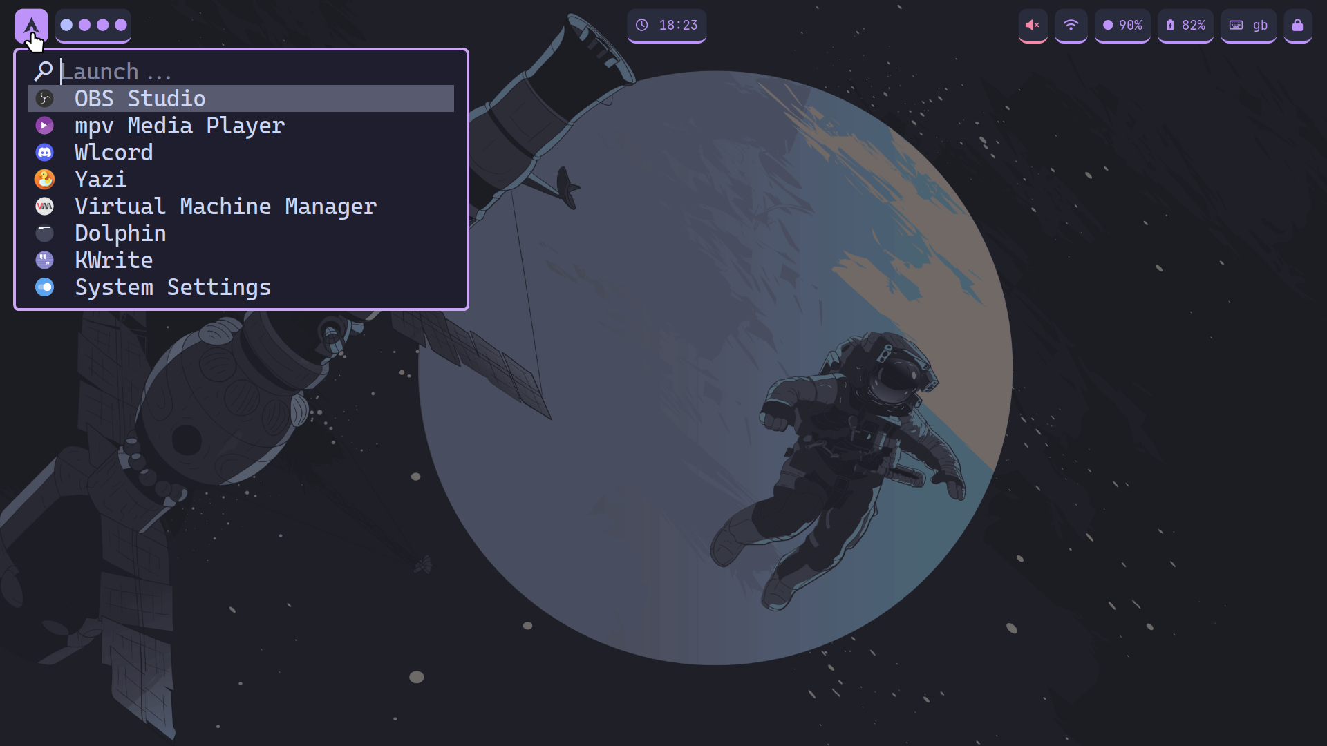Click the 90% brightness widget
Viewport: 1327px width, 746px height.
click(1122, 26)
